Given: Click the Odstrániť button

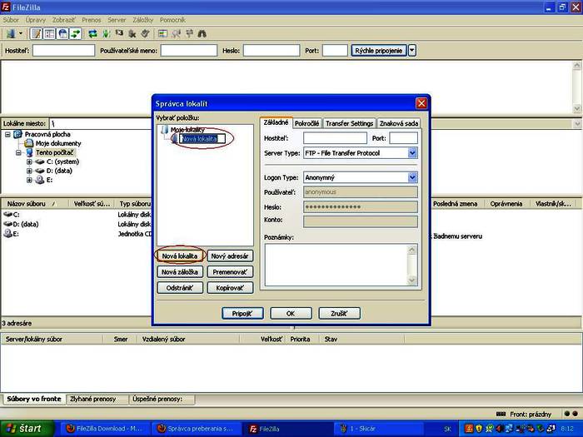Looking at the screenshot, I should pos(180,288).
